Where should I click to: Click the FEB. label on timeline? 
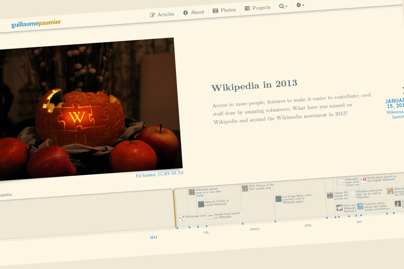coord(206,233)
